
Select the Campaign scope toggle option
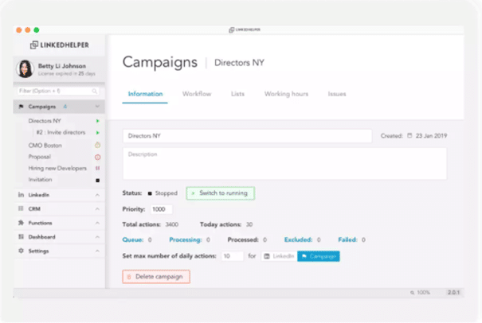pos(319,256)
